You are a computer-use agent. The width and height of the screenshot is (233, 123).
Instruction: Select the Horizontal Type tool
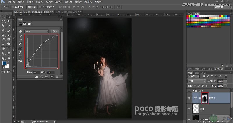(9, 49)
